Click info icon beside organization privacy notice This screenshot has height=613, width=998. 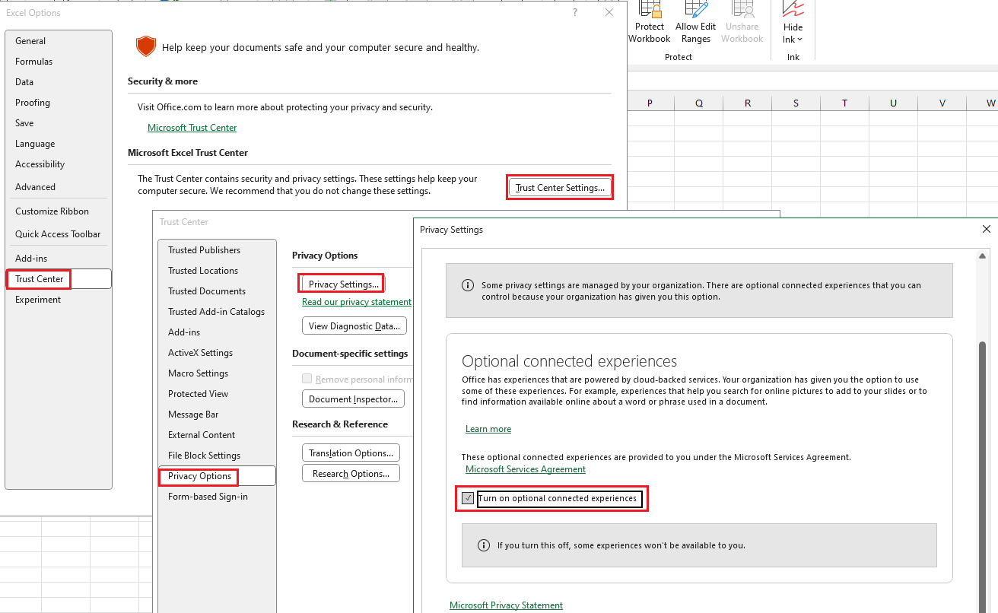468,285
